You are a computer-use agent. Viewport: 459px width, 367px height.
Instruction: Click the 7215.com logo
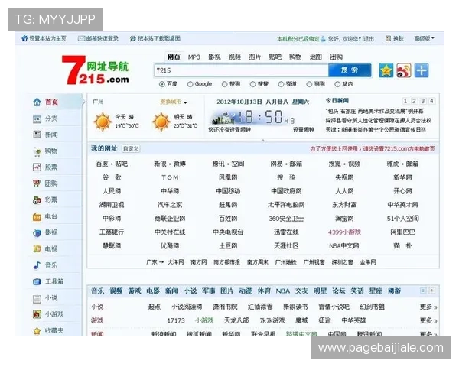pos(96,70)
